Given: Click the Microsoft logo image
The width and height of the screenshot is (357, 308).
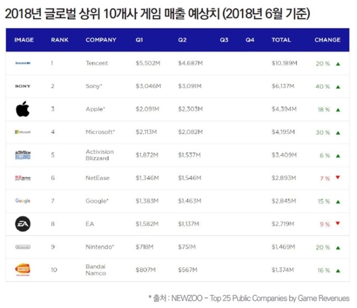Looking at the screenshot, I should 23,132.
